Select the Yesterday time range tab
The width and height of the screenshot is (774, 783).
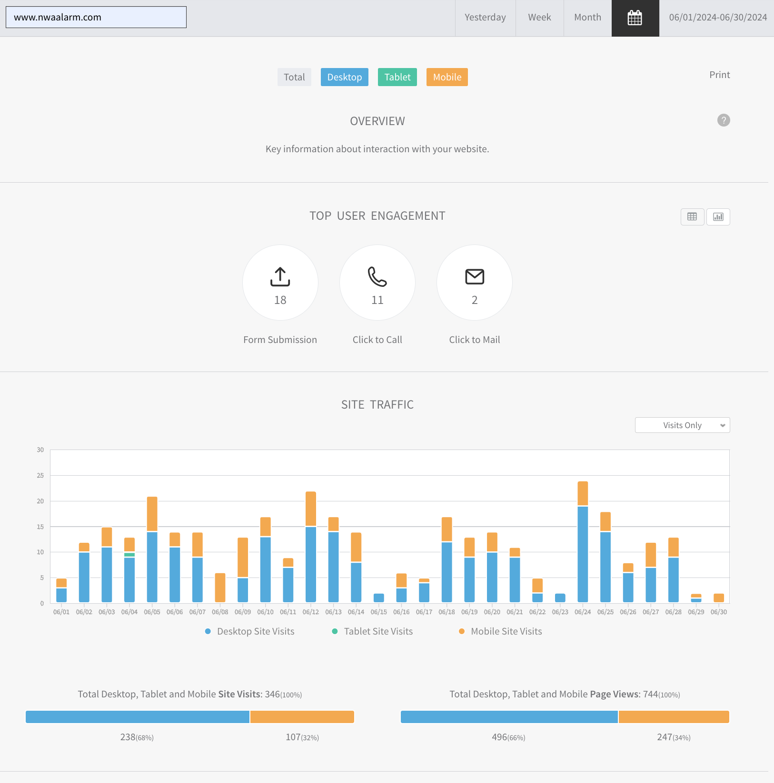click(x=485, y=18)
